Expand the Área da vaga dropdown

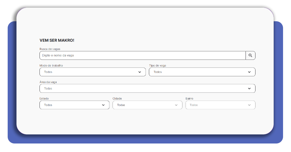click(x=147, y=88)
